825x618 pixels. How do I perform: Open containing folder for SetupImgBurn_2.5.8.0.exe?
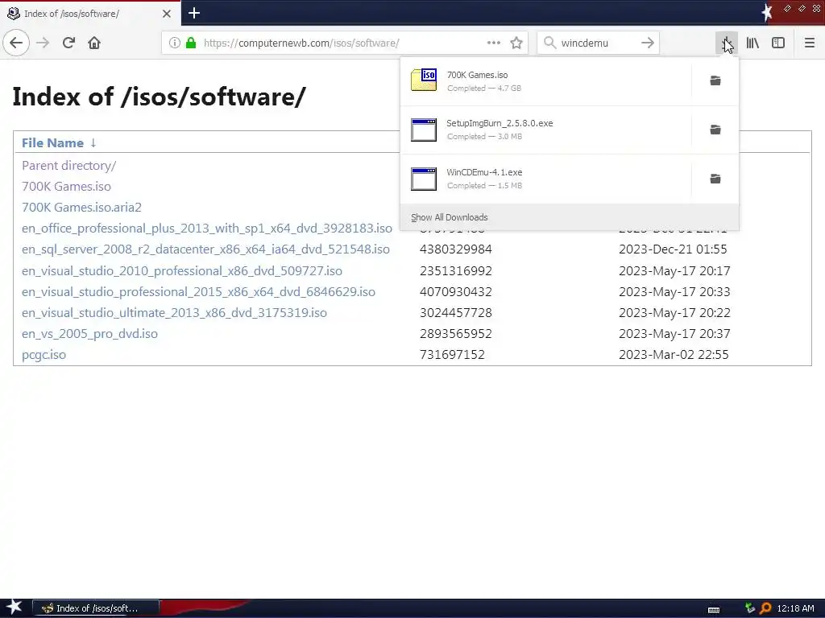tap(715, 130)
